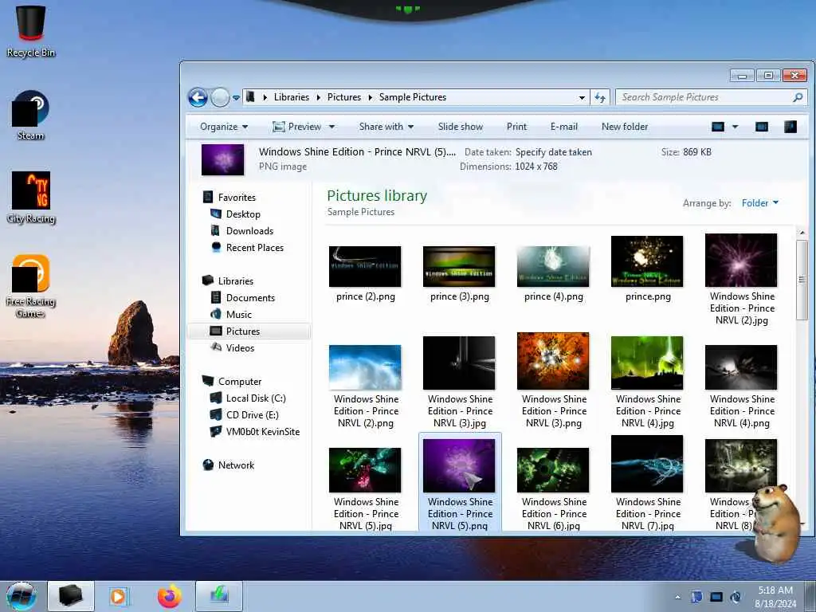This screenshot has height=612, width=816.
Task: Launch Firefox from the taskbar
Action: coord(170,596)
